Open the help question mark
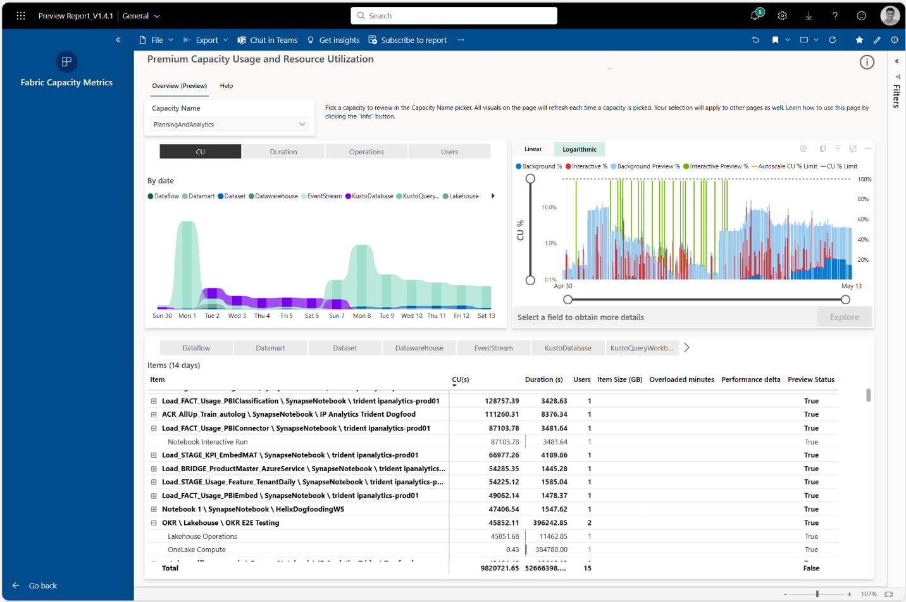This screenshot has width=906, height=602. (x=835, y=16)
